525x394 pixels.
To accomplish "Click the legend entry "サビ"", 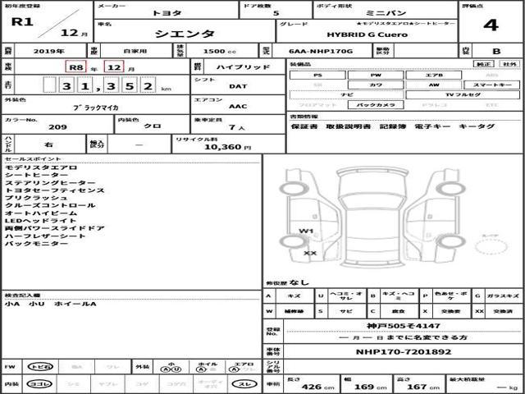I will (346, 311).
